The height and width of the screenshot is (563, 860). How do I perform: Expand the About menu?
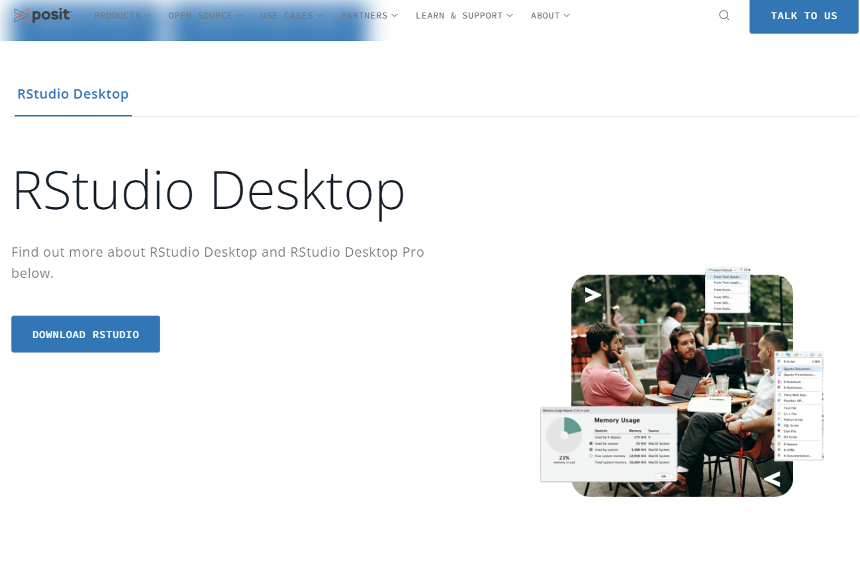(551, 15)
